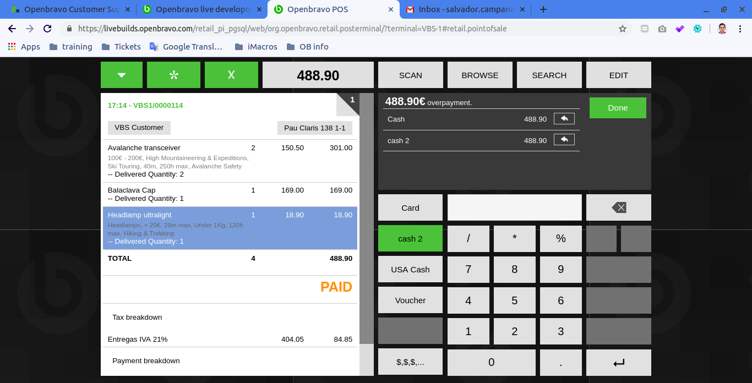The width and height of the screenshot is (752, 383).
Task: Choose USA Cash payment method
Action: (x=410, y=269)
